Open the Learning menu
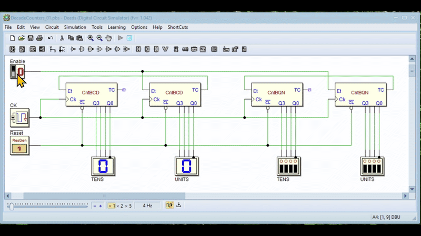421x236 pixels. [x=116, y=27]
